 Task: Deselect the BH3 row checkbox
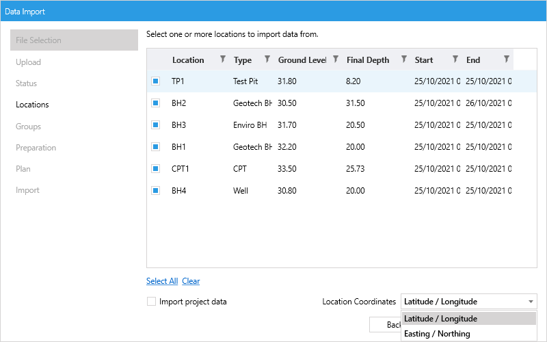[155, 125]
